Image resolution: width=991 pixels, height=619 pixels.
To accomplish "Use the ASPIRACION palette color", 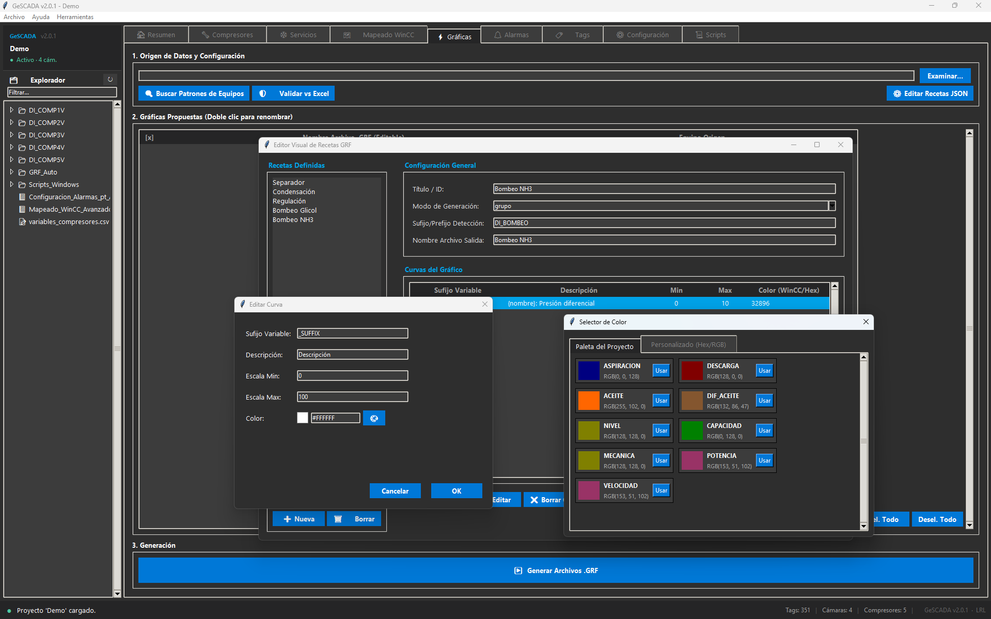I will 661,371.
